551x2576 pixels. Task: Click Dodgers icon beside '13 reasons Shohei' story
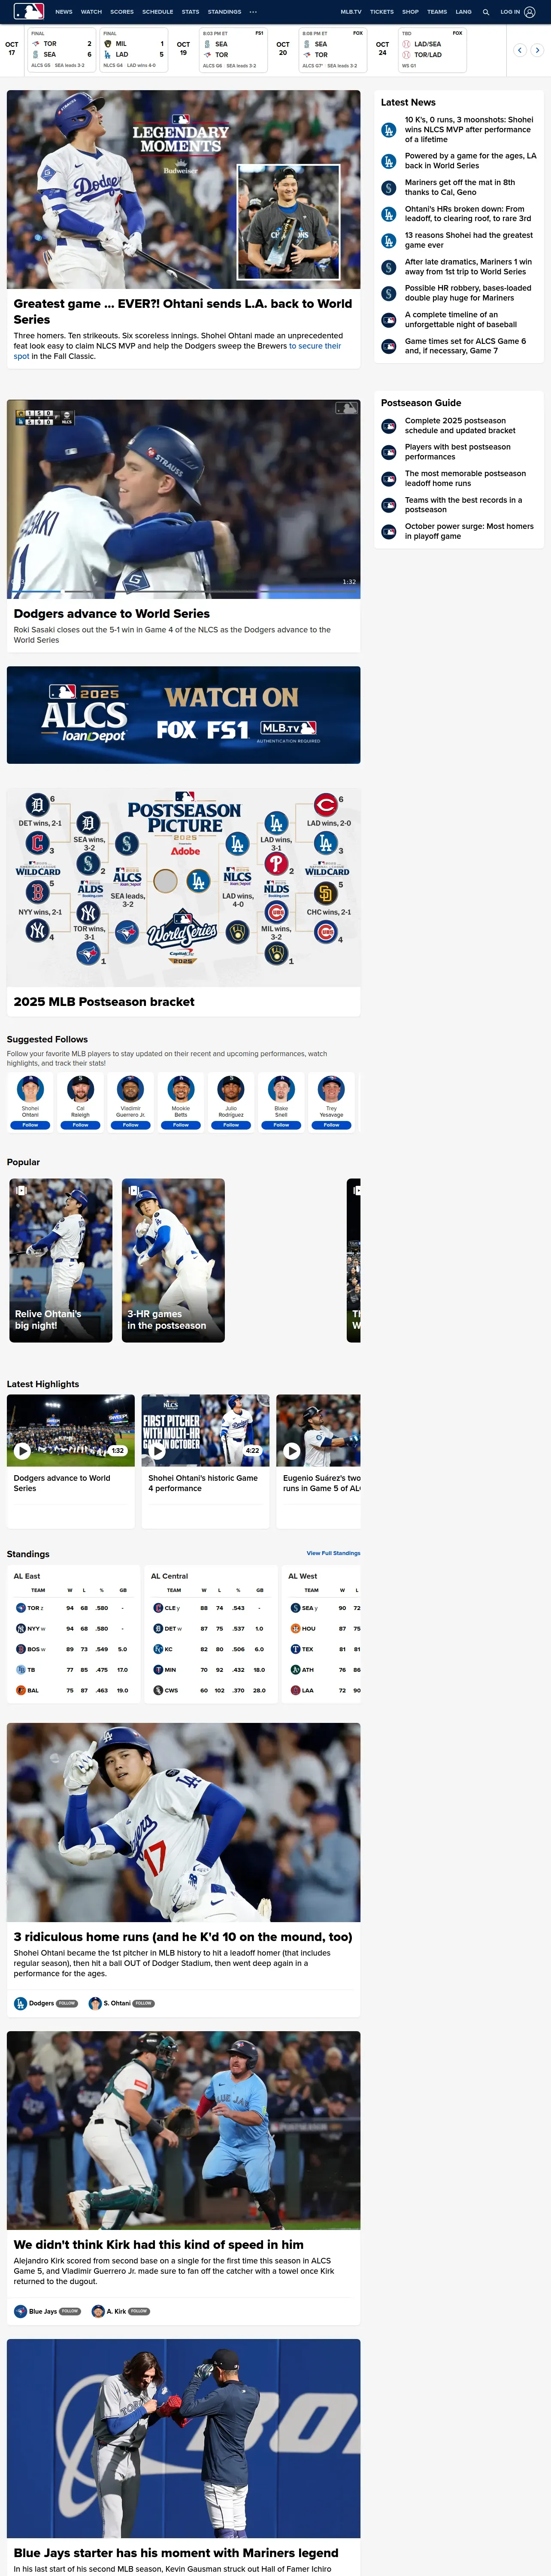click(x=389, y=241)
